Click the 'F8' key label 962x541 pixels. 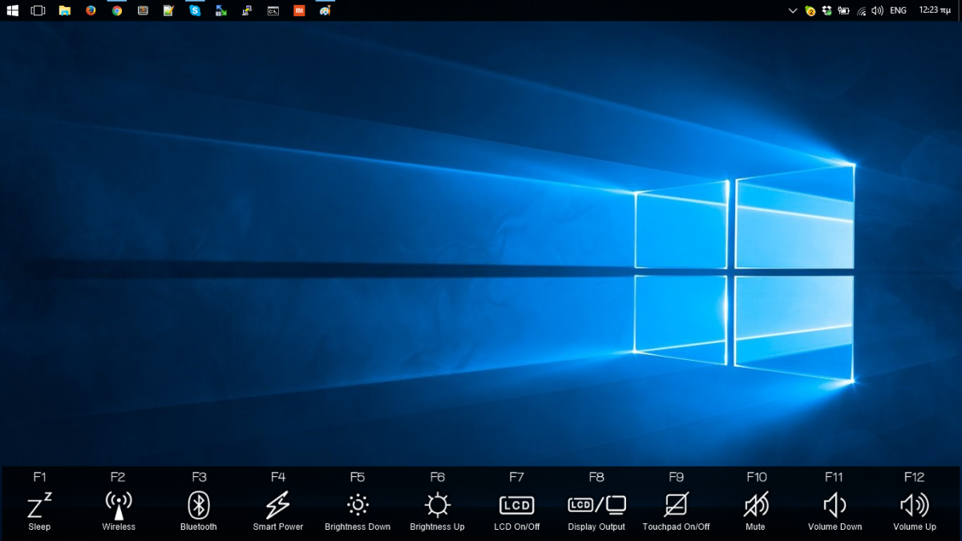(596, 477)
